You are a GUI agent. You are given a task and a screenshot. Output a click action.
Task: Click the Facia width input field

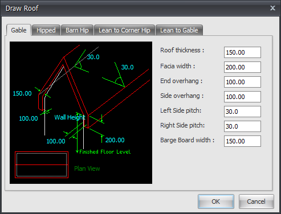click(x=242, y=67)
